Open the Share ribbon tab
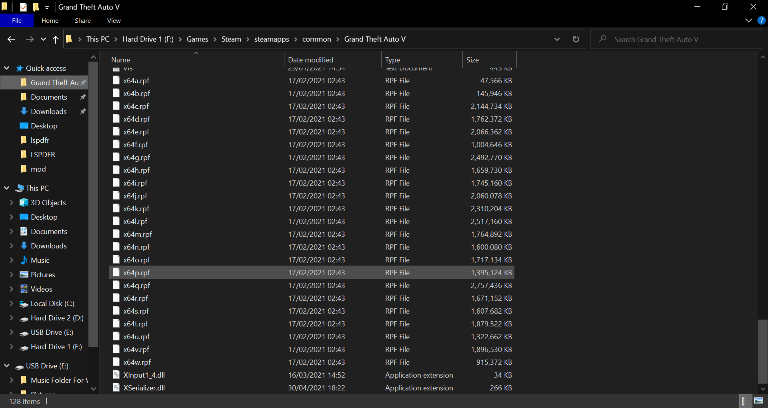 tap(83, 20)
